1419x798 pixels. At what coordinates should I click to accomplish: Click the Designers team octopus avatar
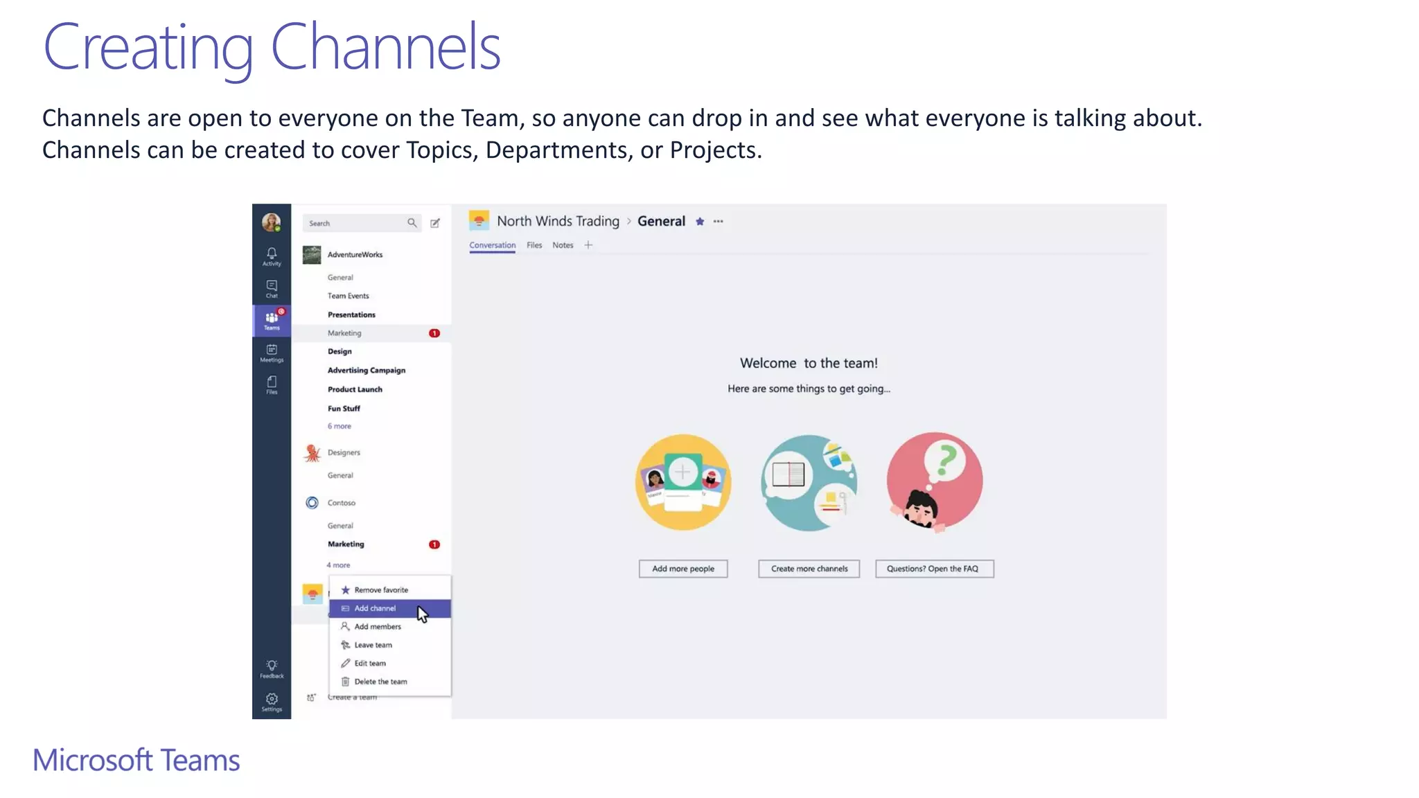(312, 453)
